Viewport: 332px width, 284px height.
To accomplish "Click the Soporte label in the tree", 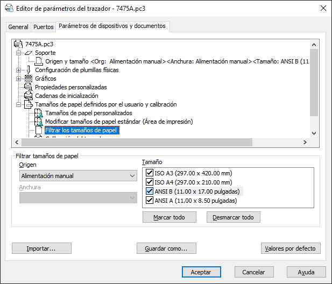I will [45, 53].
